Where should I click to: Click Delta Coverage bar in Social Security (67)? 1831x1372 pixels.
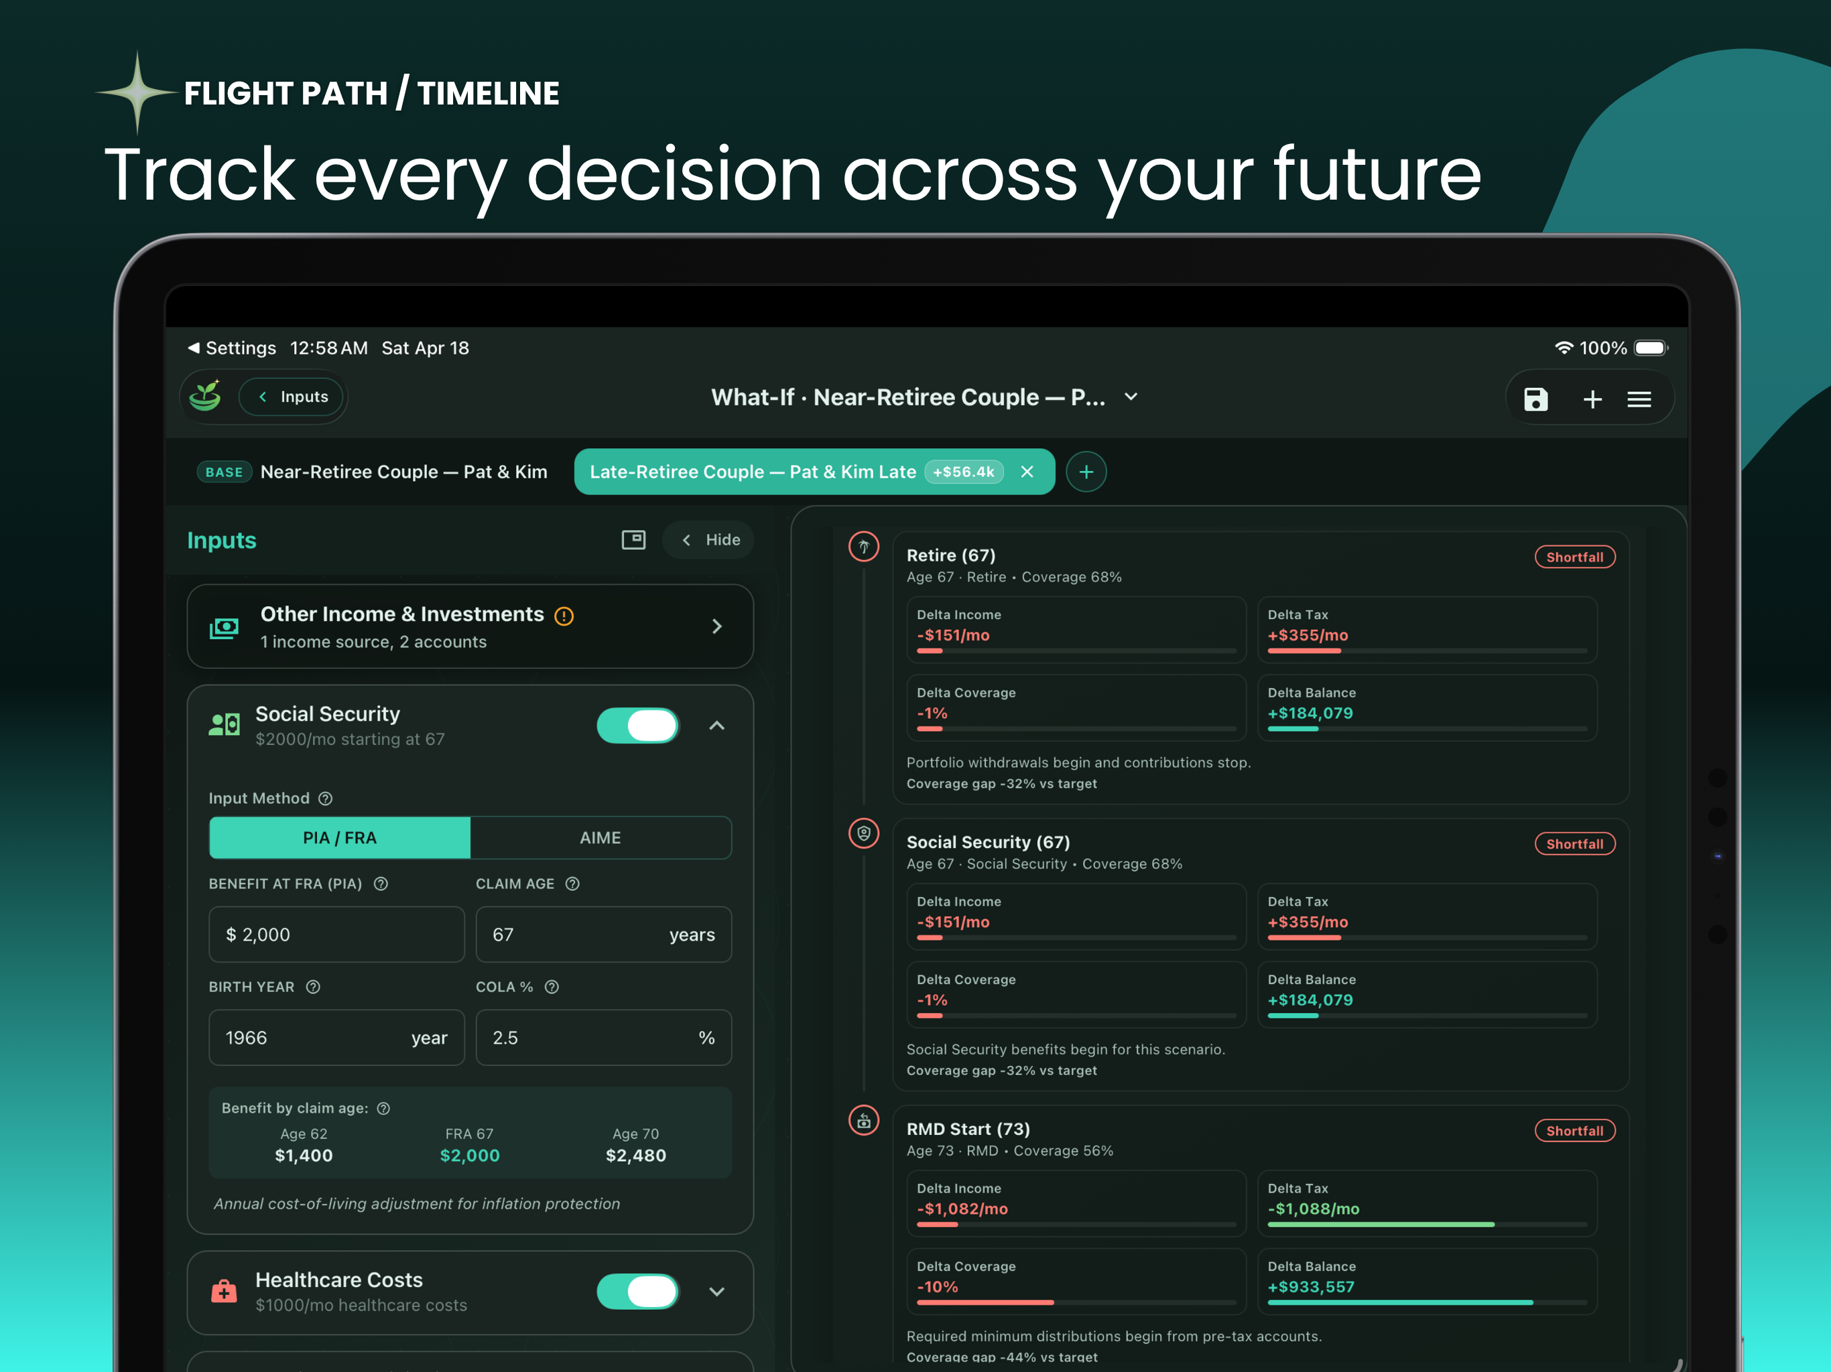point(1076,1016)
